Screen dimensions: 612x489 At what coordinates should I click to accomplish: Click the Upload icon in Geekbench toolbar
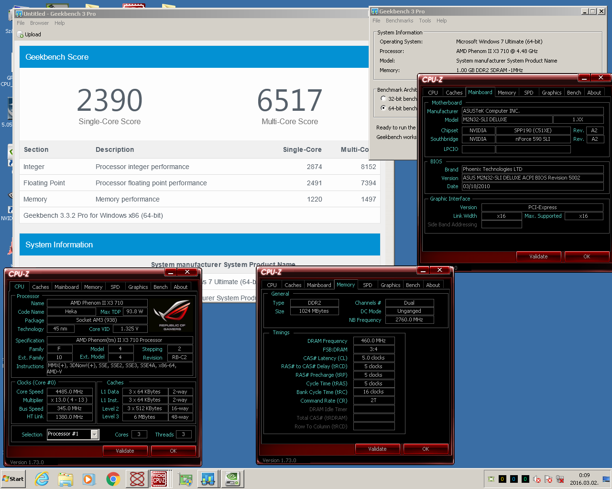pos(21,34)
